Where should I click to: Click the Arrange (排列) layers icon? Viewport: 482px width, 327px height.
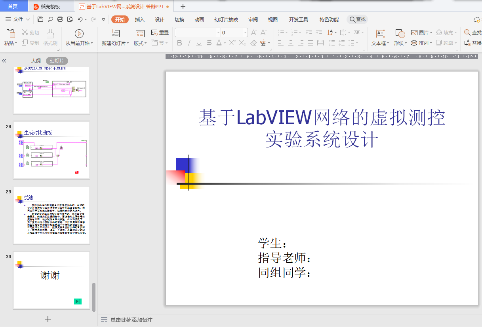414,43
